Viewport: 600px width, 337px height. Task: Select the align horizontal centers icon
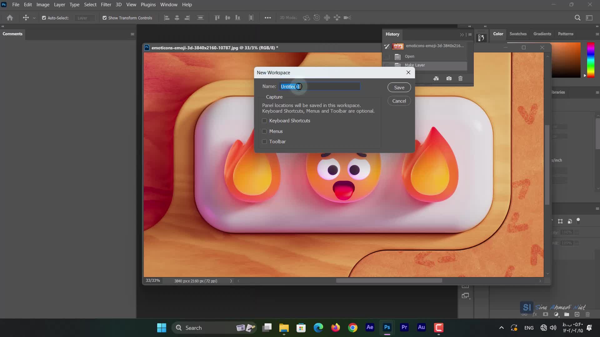(177, 18)
